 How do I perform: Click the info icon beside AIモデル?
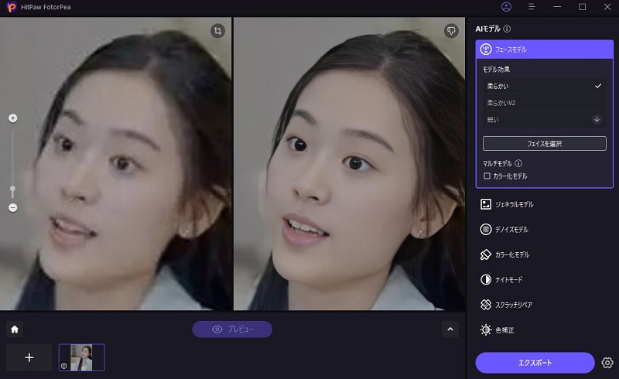click(507, 29)
